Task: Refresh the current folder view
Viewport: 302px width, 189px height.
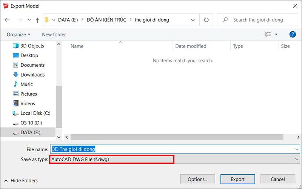Action: click(x=206, y=20)
